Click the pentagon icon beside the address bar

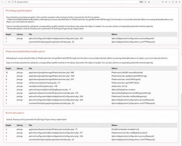click(149, 2)
